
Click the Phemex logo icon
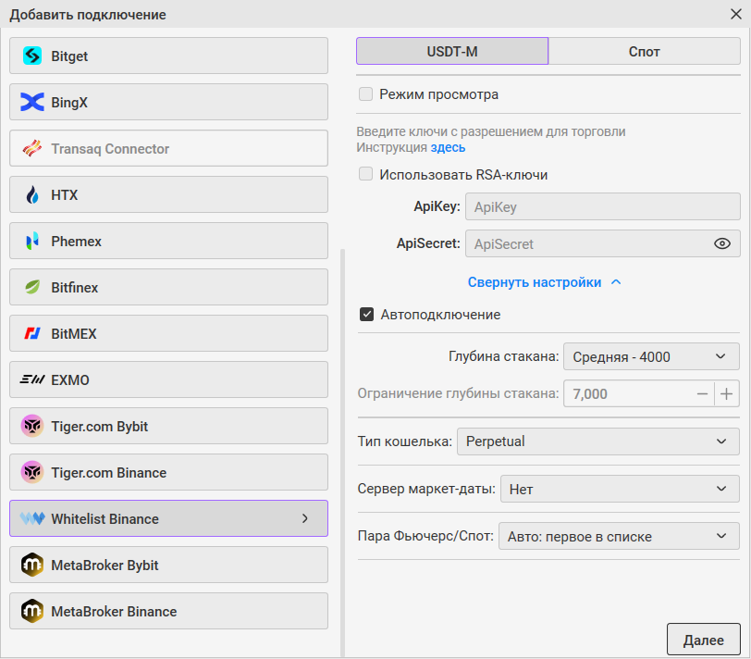pos(32,242)
